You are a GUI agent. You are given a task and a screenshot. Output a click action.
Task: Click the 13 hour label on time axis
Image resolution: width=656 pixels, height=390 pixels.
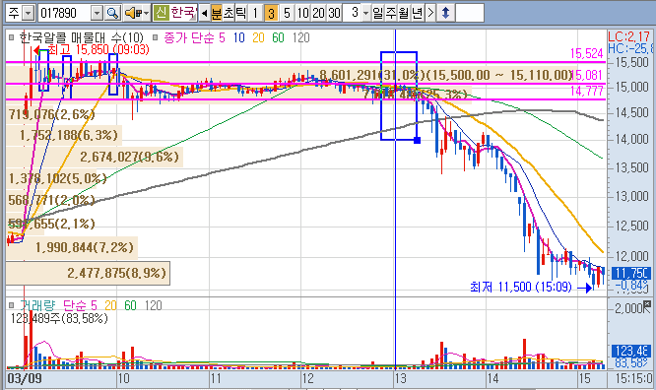400,379
